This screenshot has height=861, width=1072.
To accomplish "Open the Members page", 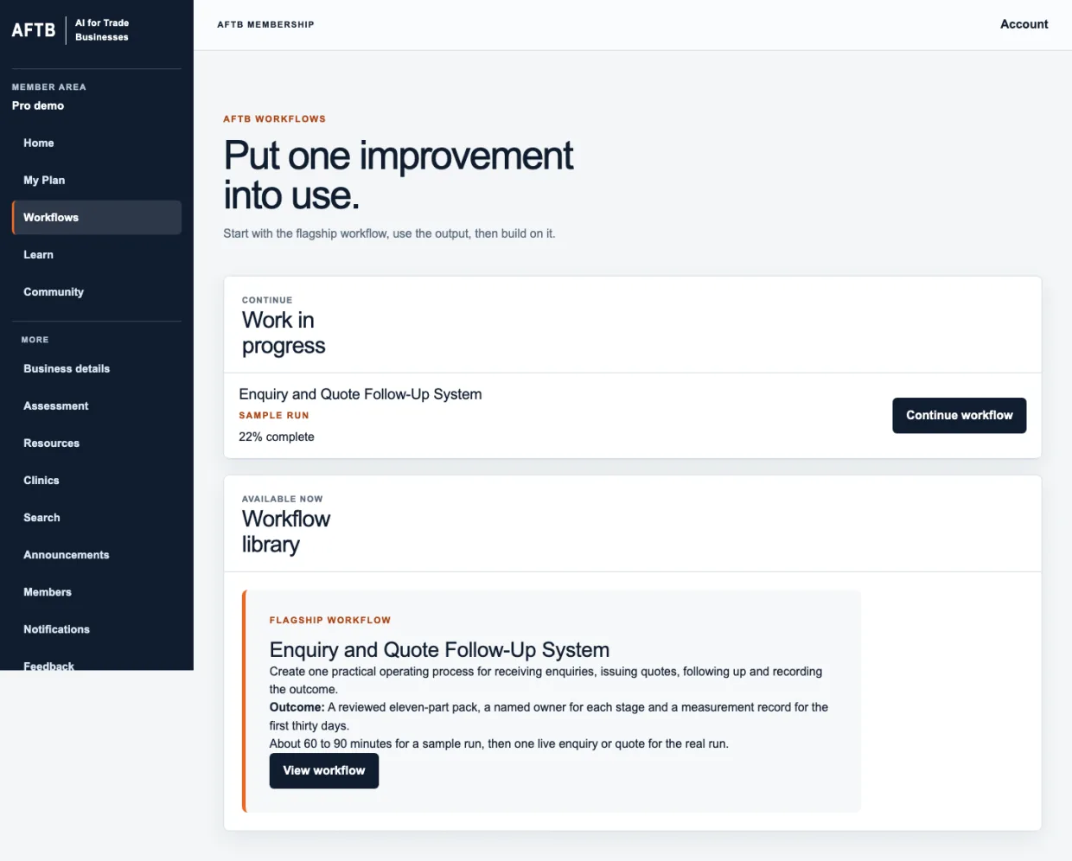I will click(97, 592).
